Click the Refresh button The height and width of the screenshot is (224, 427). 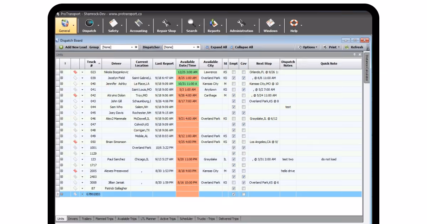point(354,47)
